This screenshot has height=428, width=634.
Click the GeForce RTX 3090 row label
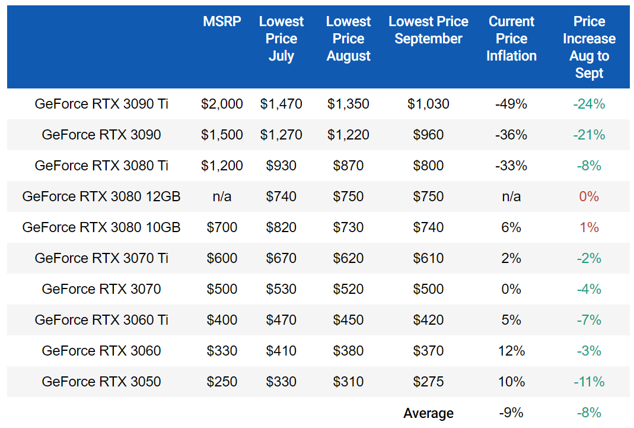click(x=101, y=135)
